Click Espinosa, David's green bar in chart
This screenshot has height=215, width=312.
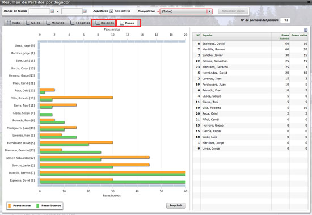click(x=113, y=182)
